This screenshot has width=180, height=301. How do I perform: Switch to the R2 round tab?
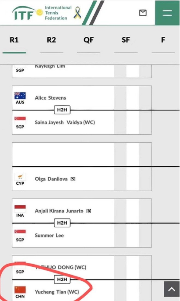(x=51, y=40)
